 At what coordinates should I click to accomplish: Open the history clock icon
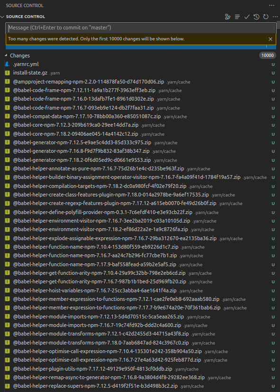point(256,17)
